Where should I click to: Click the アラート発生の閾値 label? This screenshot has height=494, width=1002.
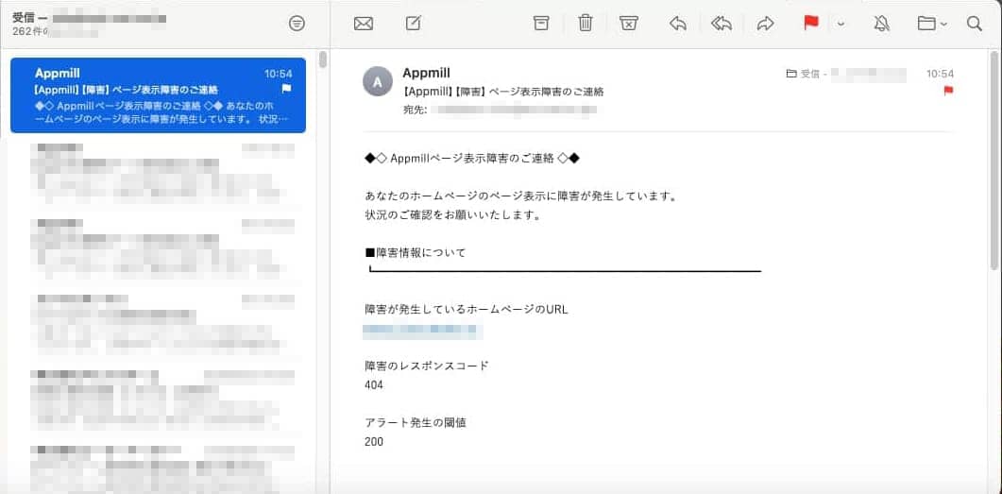pyautogui.click(x=416, y=422)
